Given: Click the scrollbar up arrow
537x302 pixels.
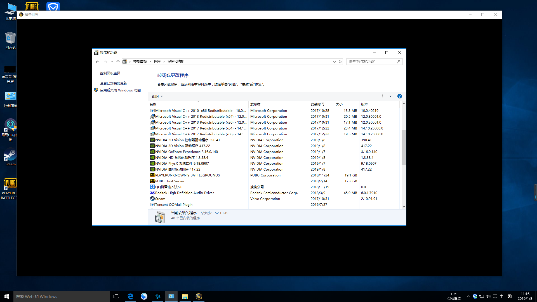Looking at the screenshot, I should (x=404, y=103).
